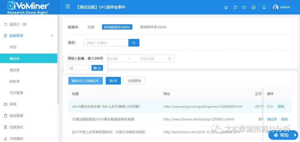Click 测试库 link in 交通运输部 row
This screenshot has width=300, height=142.
pos(272,119)
